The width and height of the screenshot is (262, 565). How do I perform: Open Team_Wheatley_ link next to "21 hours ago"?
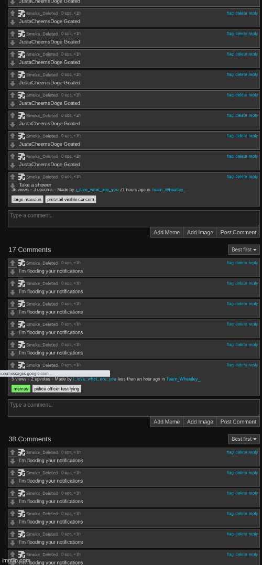(169, 190)
